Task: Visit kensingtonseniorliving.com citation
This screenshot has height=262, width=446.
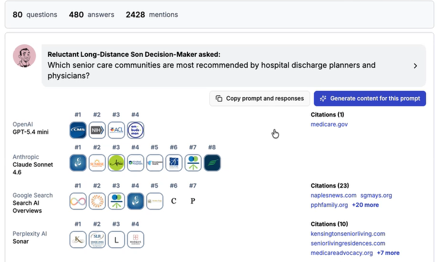Action: pos(348,234)
